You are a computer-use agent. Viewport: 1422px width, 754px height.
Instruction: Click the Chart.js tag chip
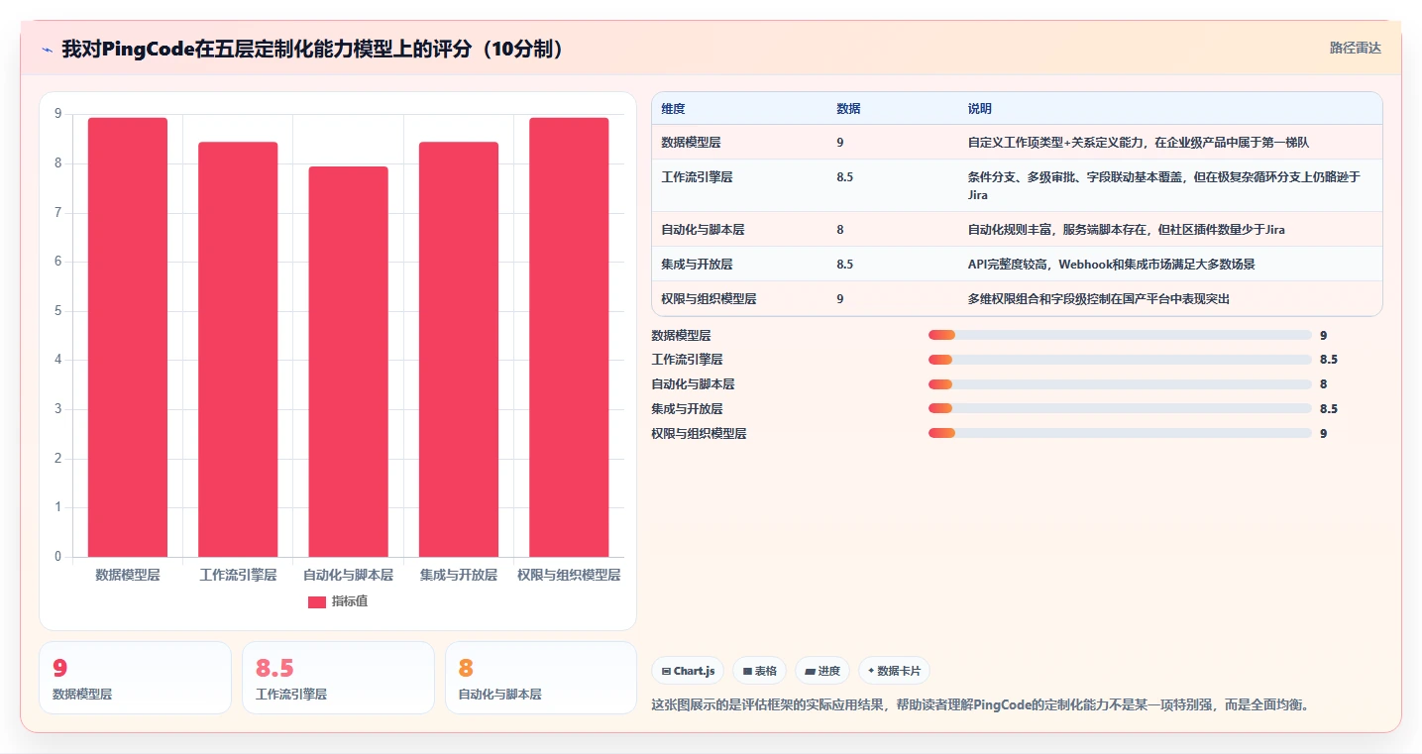pos(689,671)
